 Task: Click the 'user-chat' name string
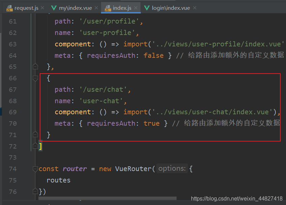tap(101, 101)
